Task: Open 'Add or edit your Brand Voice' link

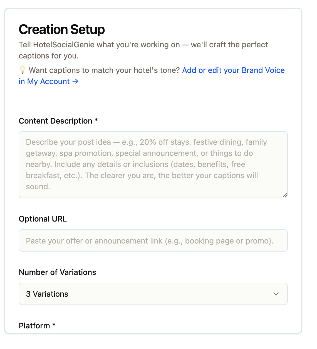Action: tap(233, 70)
